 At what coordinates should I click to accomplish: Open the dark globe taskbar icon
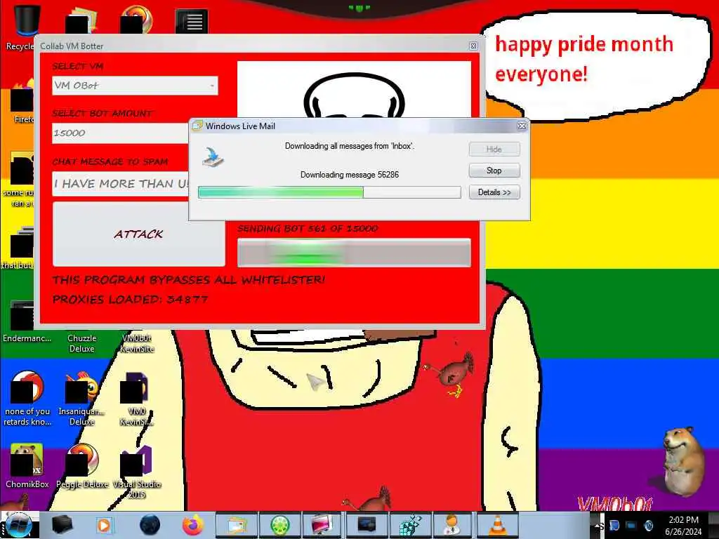click(150, 525)
